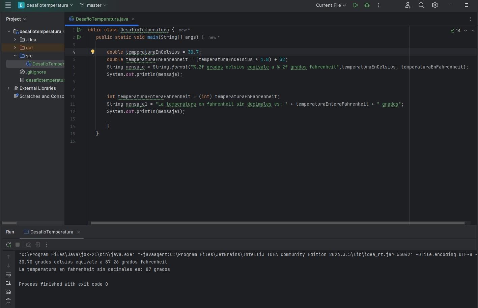Collapse the desafiotemperatura root folder
The width and height of the screenshot is (478, 308).
[9, 31]
